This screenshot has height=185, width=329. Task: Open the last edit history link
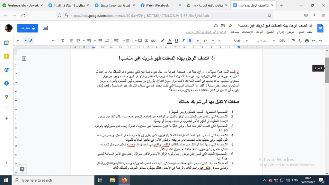(206, 32)
